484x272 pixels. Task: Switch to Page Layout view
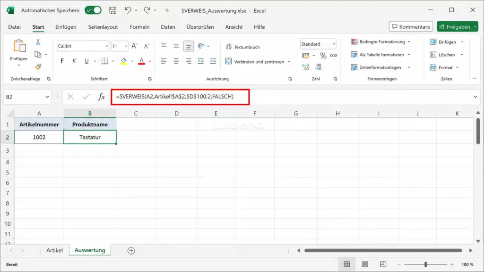(x=365, y=264)
